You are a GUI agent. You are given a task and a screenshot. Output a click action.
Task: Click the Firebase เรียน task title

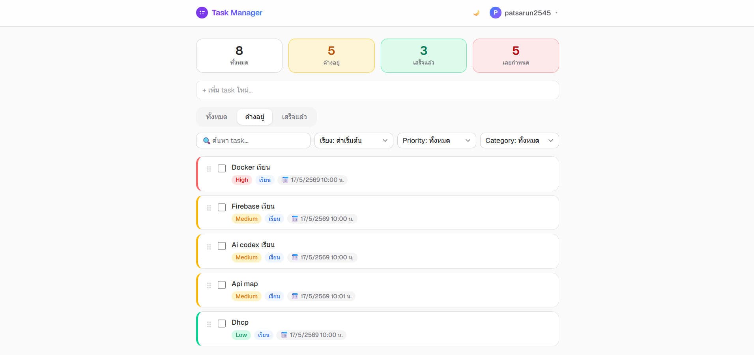253,206
